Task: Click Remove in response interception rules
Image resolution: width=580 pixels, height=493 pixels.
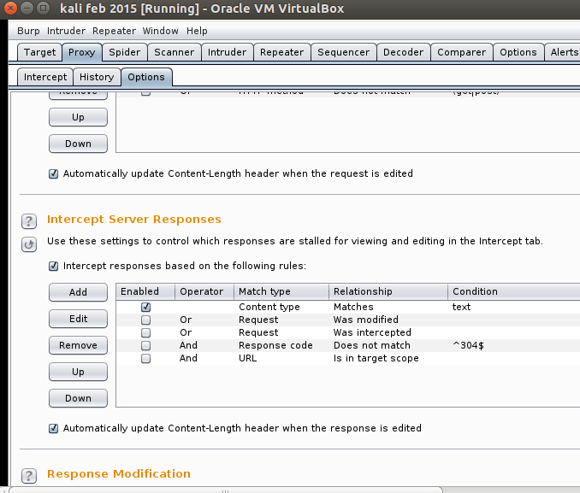Action: click(x=78, y=345)
